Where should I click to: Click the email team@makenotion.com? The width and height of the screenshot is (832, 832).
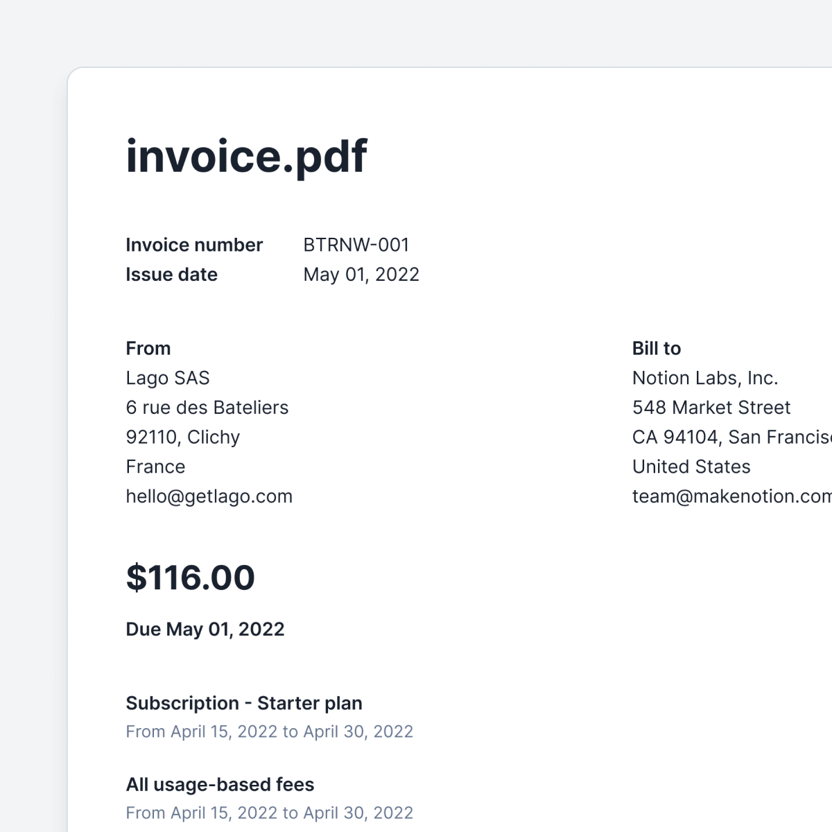732,496
